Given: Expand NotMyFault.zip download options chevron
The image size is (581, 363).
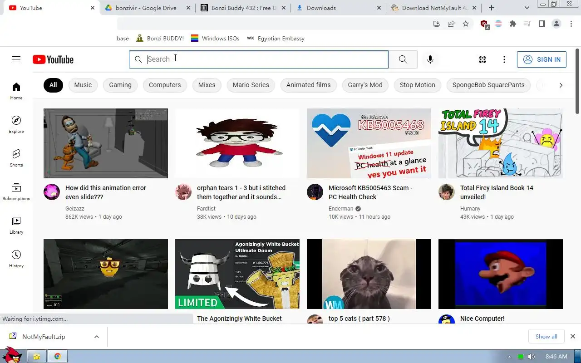Looking at the screenshot, I should [97, 337].
